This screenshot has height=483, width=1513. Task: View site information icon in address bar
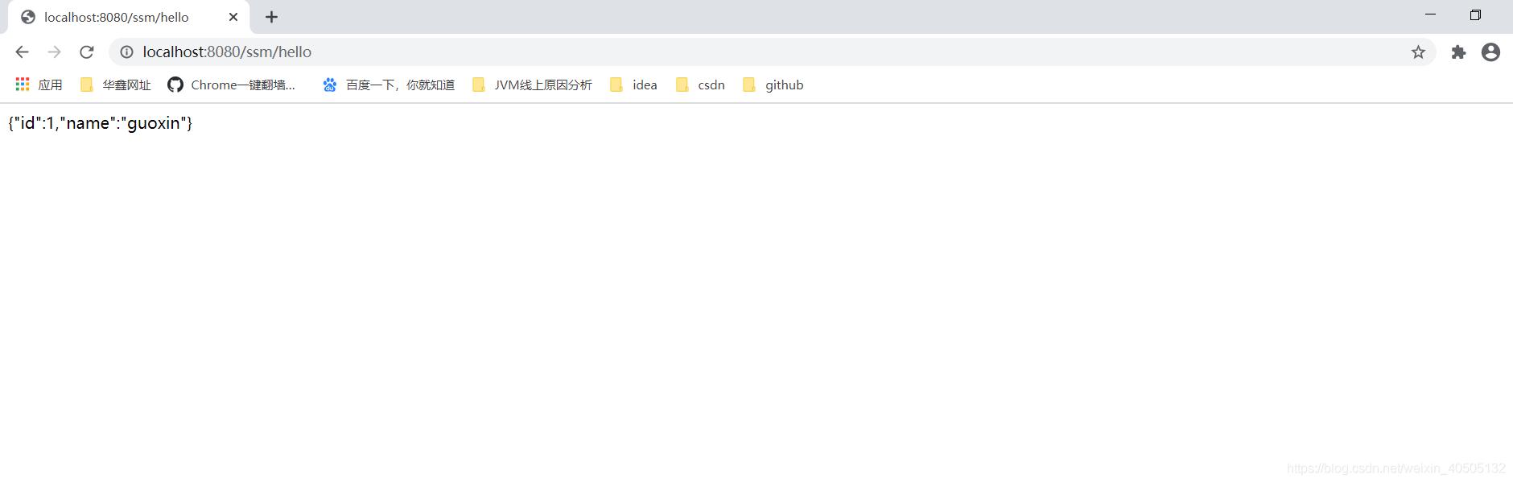coord(126,52)
